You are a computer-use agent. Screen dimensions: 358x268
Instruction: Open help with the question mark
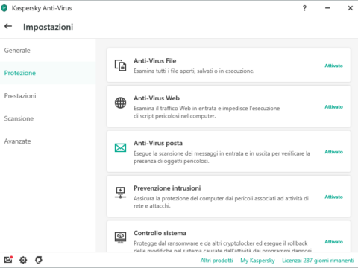click(x=304, y=8)
